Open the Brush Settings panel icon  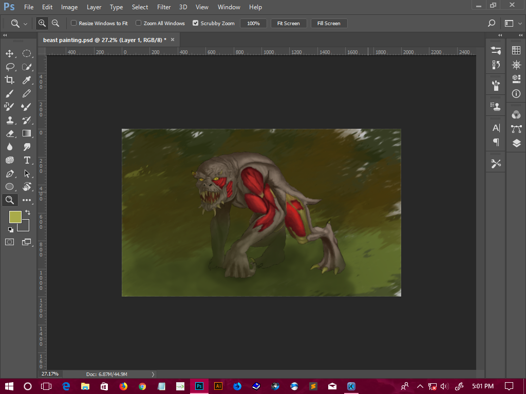pos(495,50)
